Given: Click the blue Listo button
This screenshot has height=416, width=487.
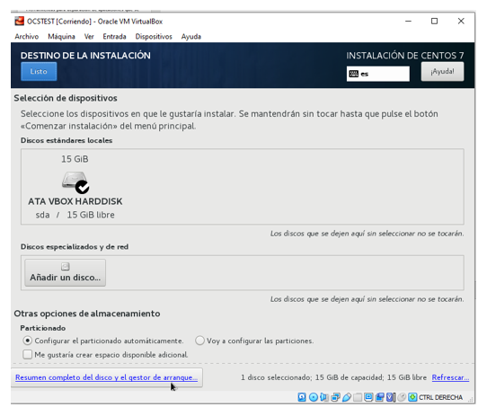Looking at the screenshot, I should [39, 72].
